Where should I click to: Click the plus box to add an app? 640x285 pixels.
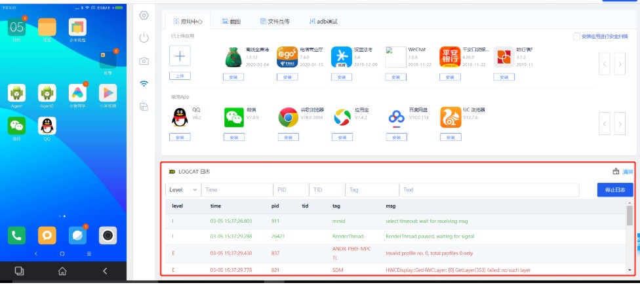[180, 56]
